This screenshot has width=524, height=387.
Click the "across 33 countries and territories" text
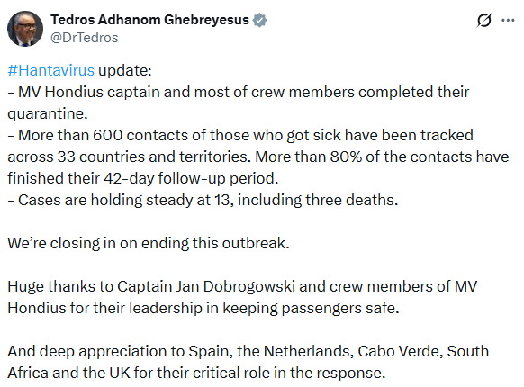pyautogui.click(x=129, y=157)
